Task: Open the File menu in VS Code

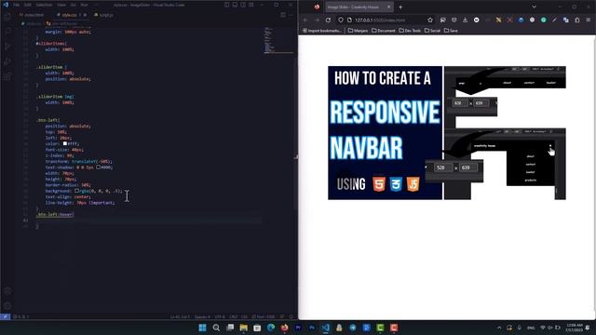Action: click(x=17, y=5)
